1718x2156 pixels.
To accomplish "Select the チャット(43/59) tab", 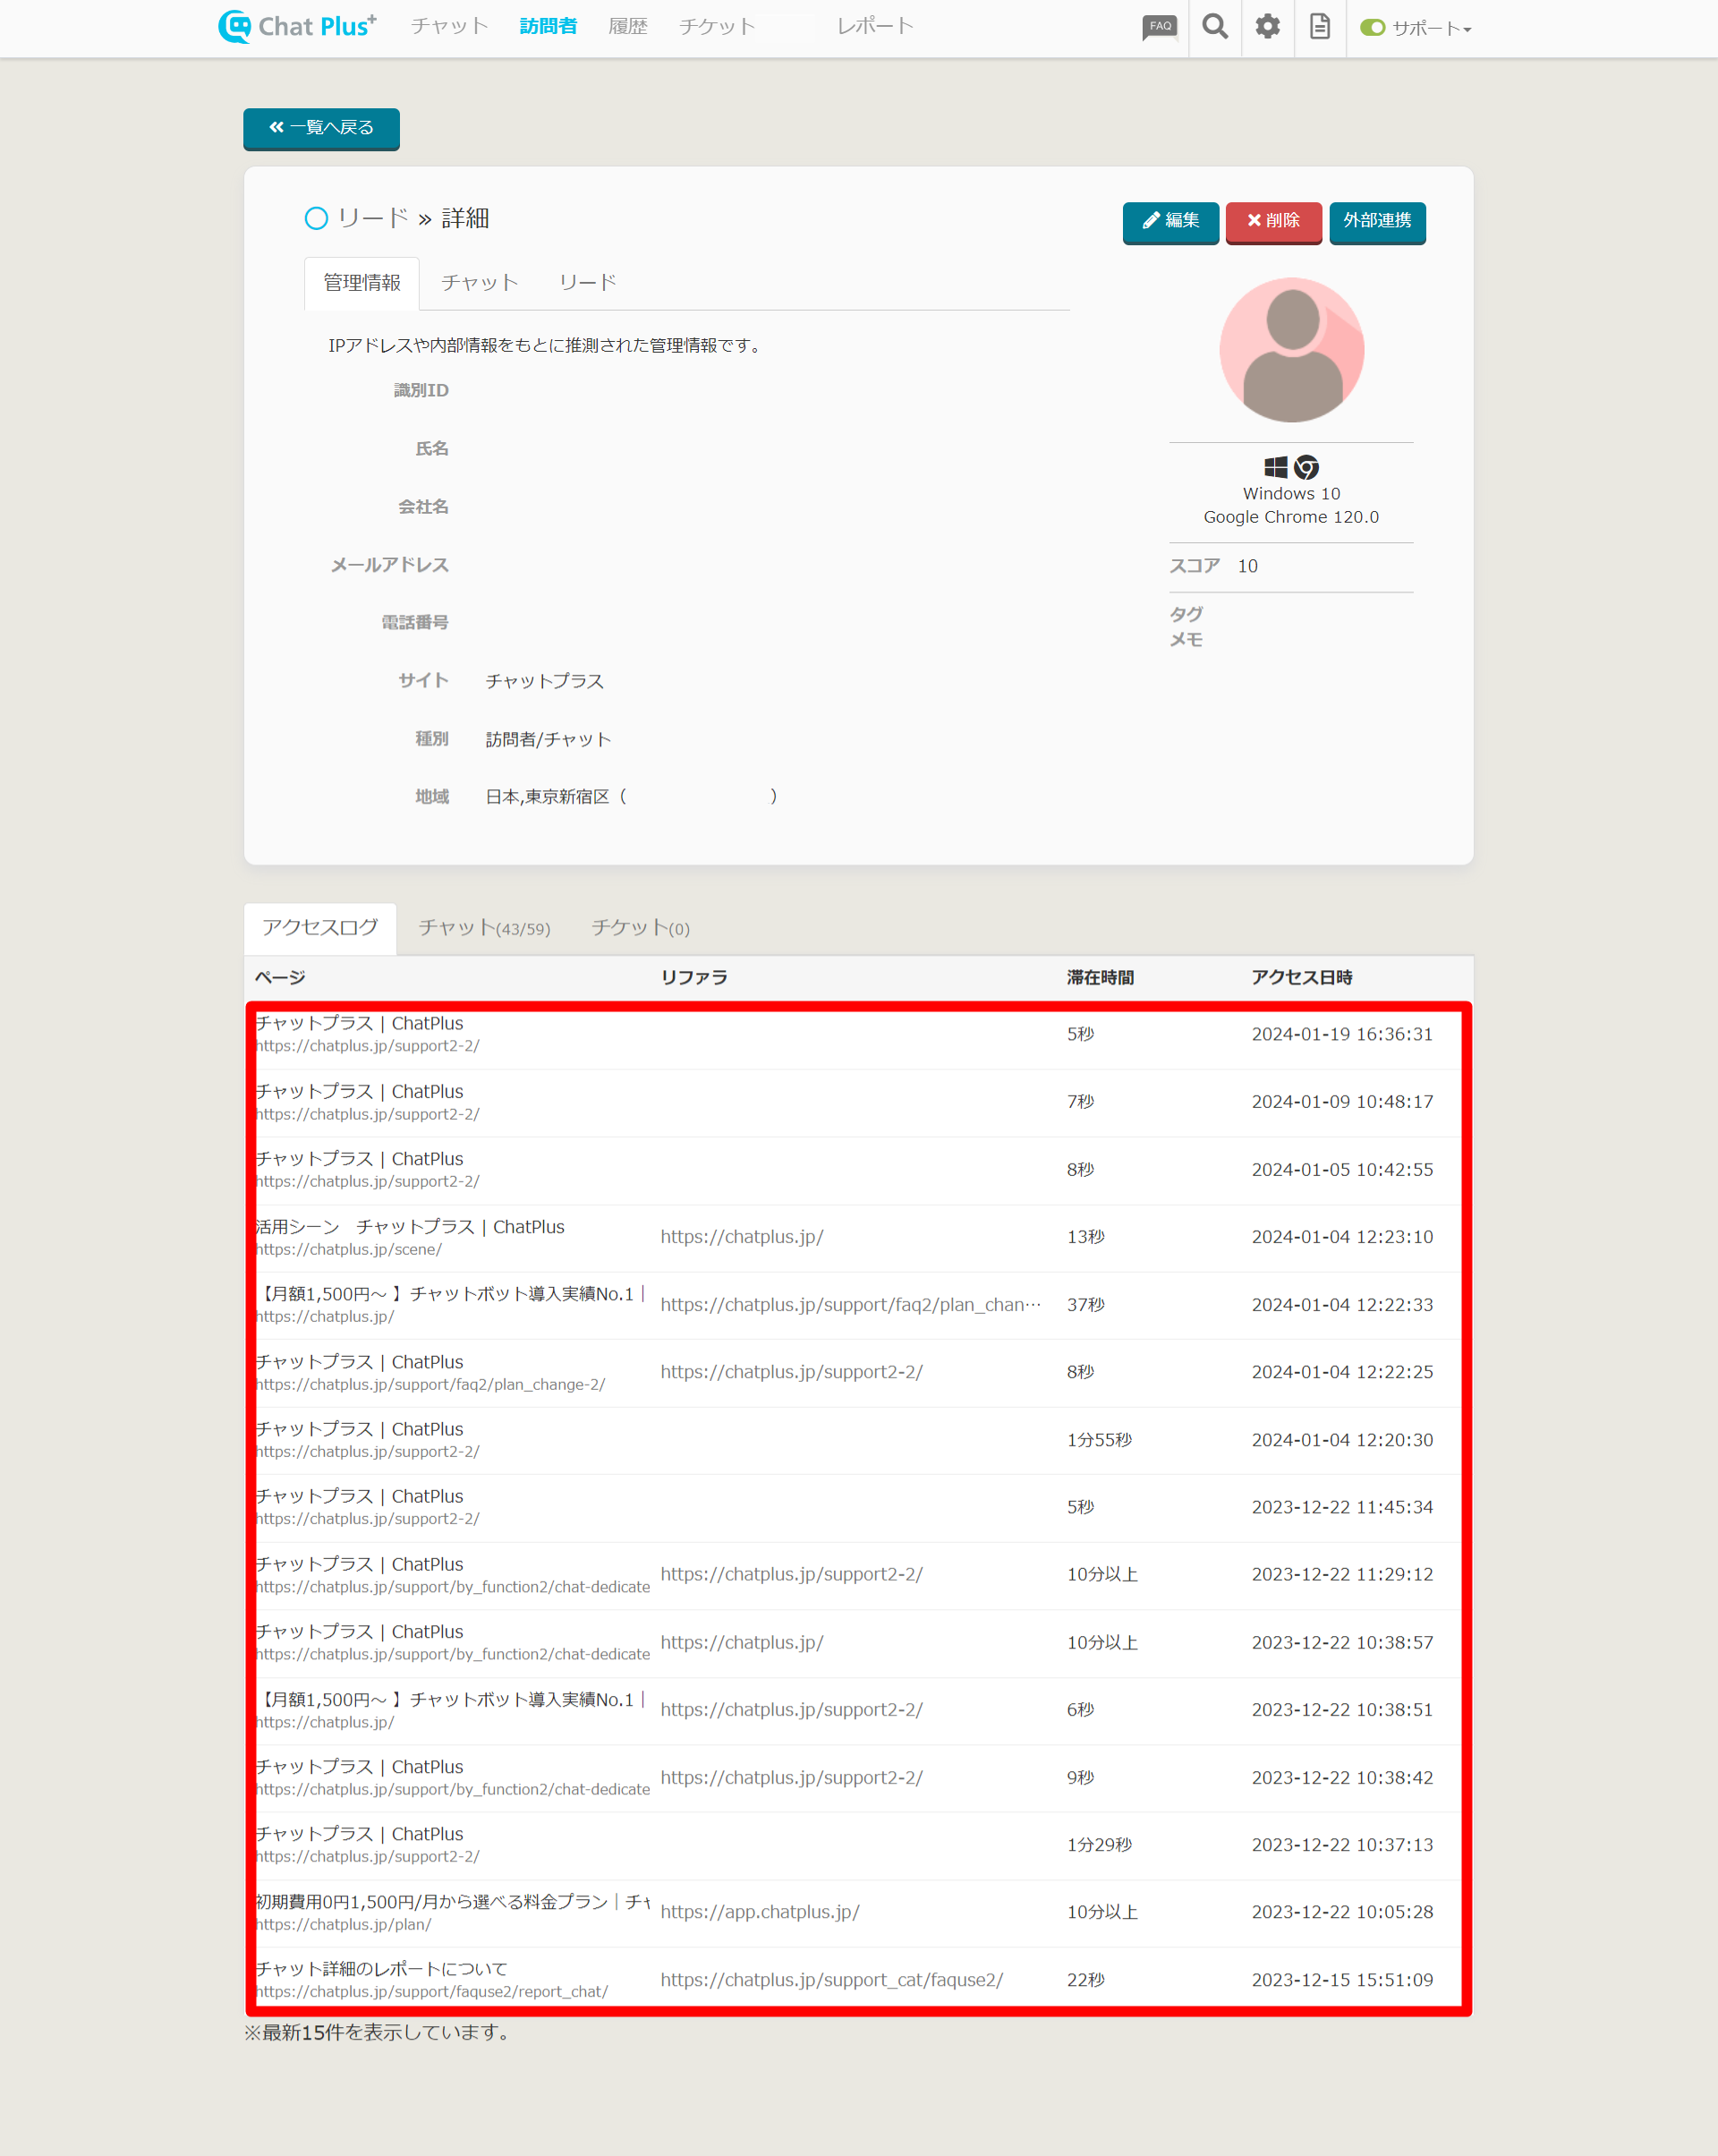I will 484,928.
